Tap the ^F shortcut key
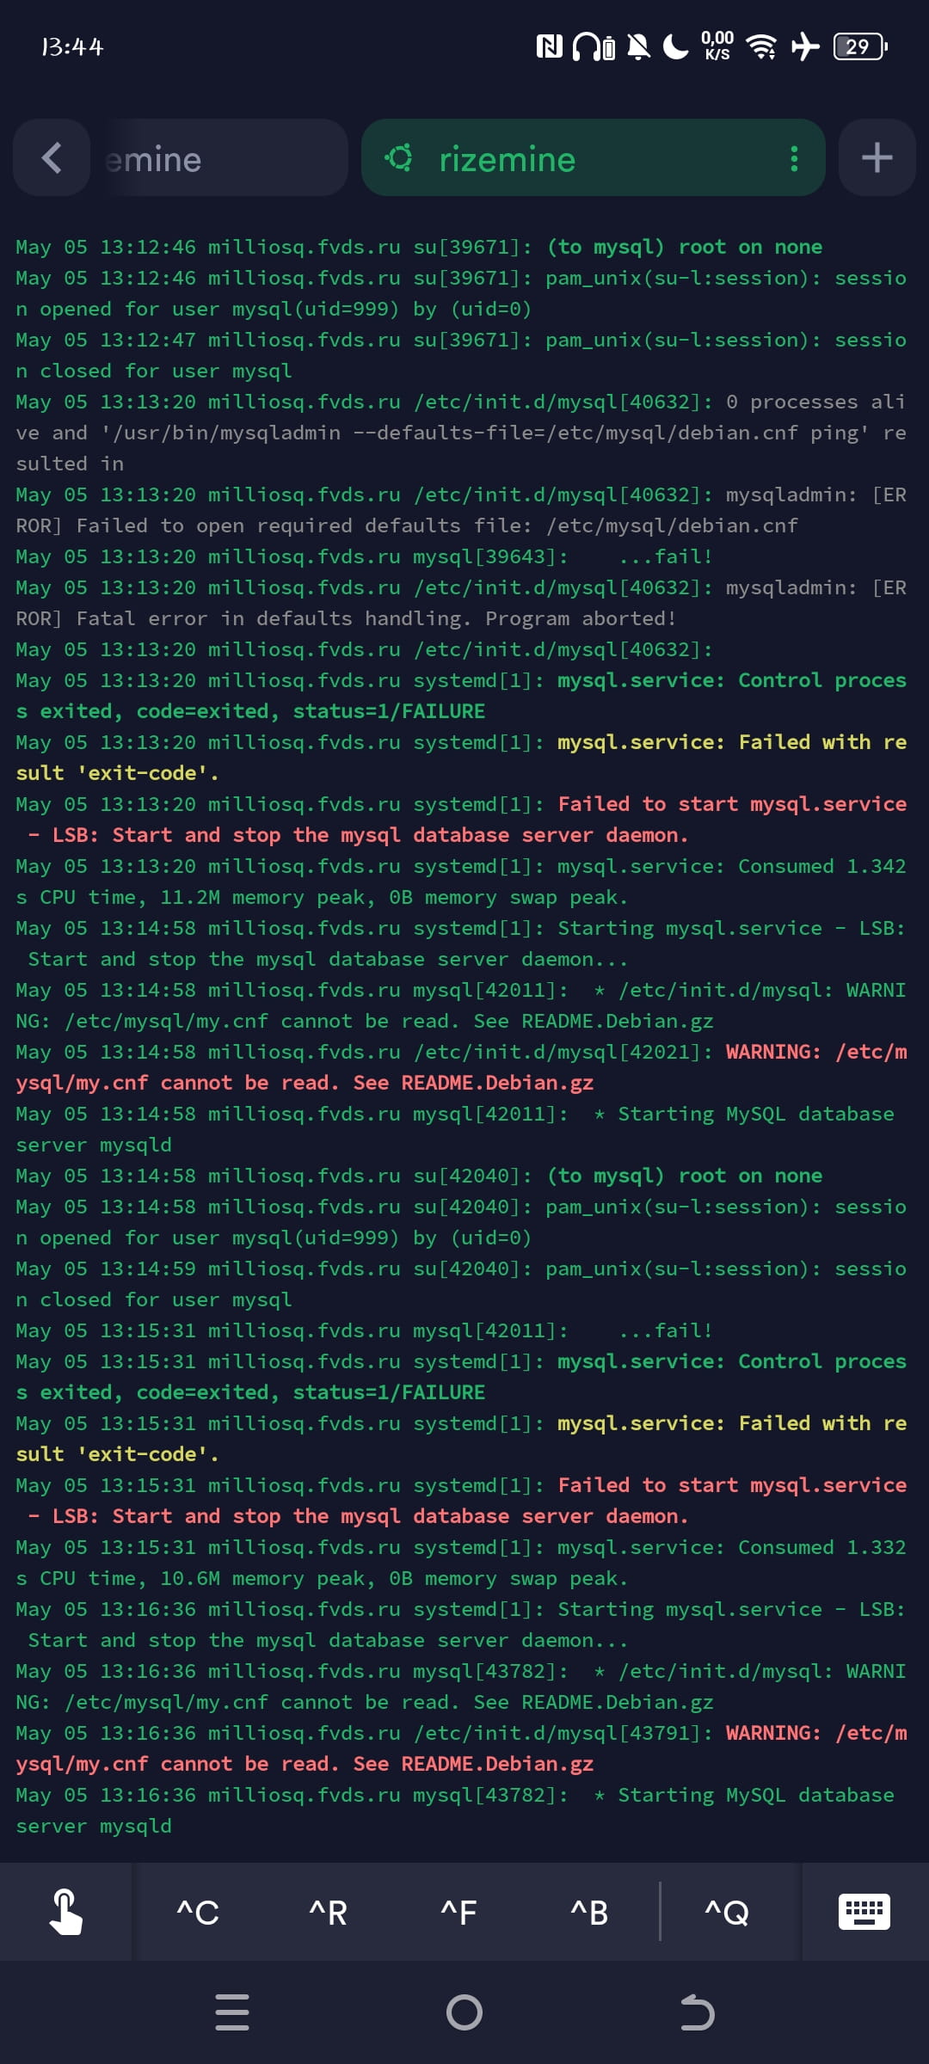Image resolution: width=929 pixels, height=2064 pixels. tap(458, 1913)
